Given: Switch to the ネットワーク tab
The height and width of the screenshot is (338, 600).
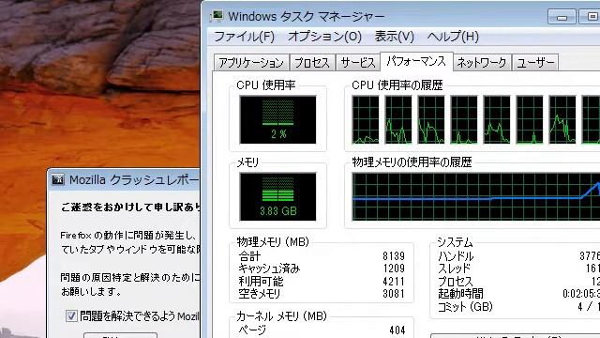Looking at the screenshot, I should tap(482, 63).
